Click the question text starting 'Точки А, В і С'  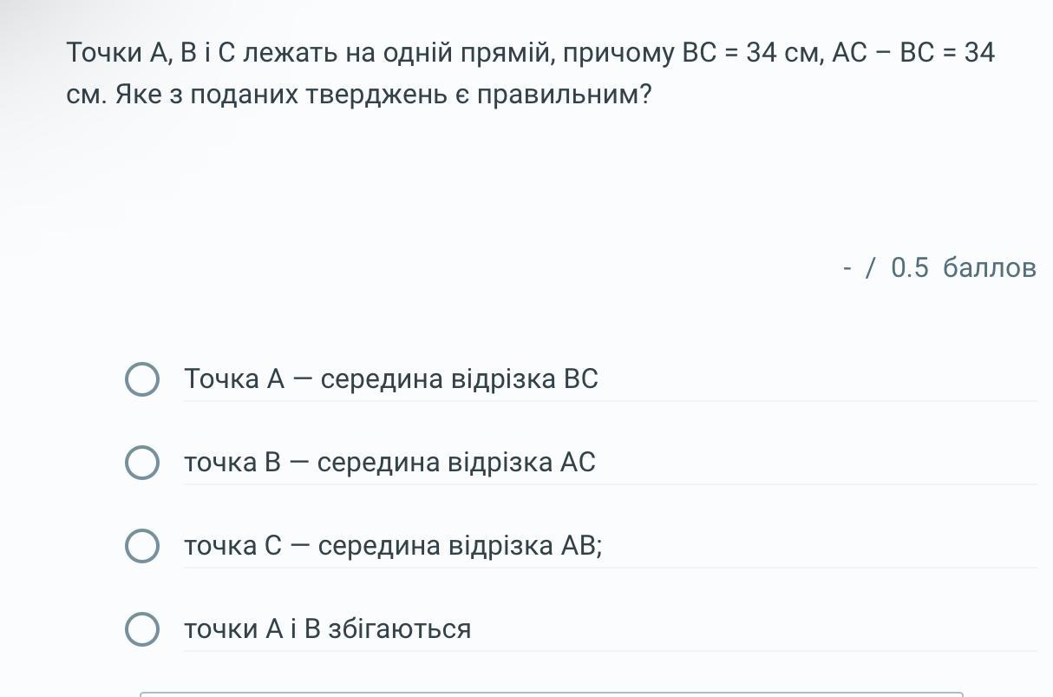pos(531,73)
